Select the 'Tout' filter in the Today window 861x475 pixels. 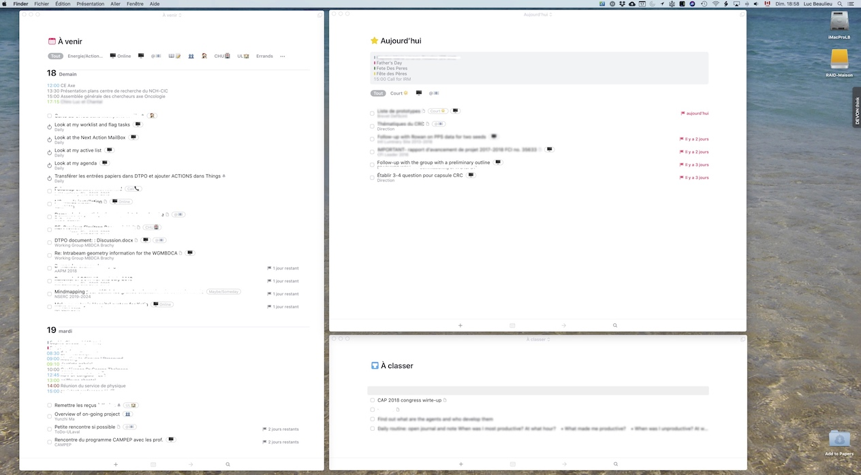pyautogui.click(x=378, y=93)
